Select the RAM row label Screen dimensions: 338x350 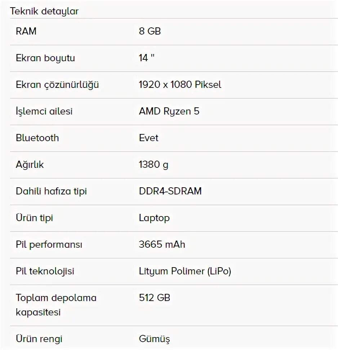coord(26,31)
